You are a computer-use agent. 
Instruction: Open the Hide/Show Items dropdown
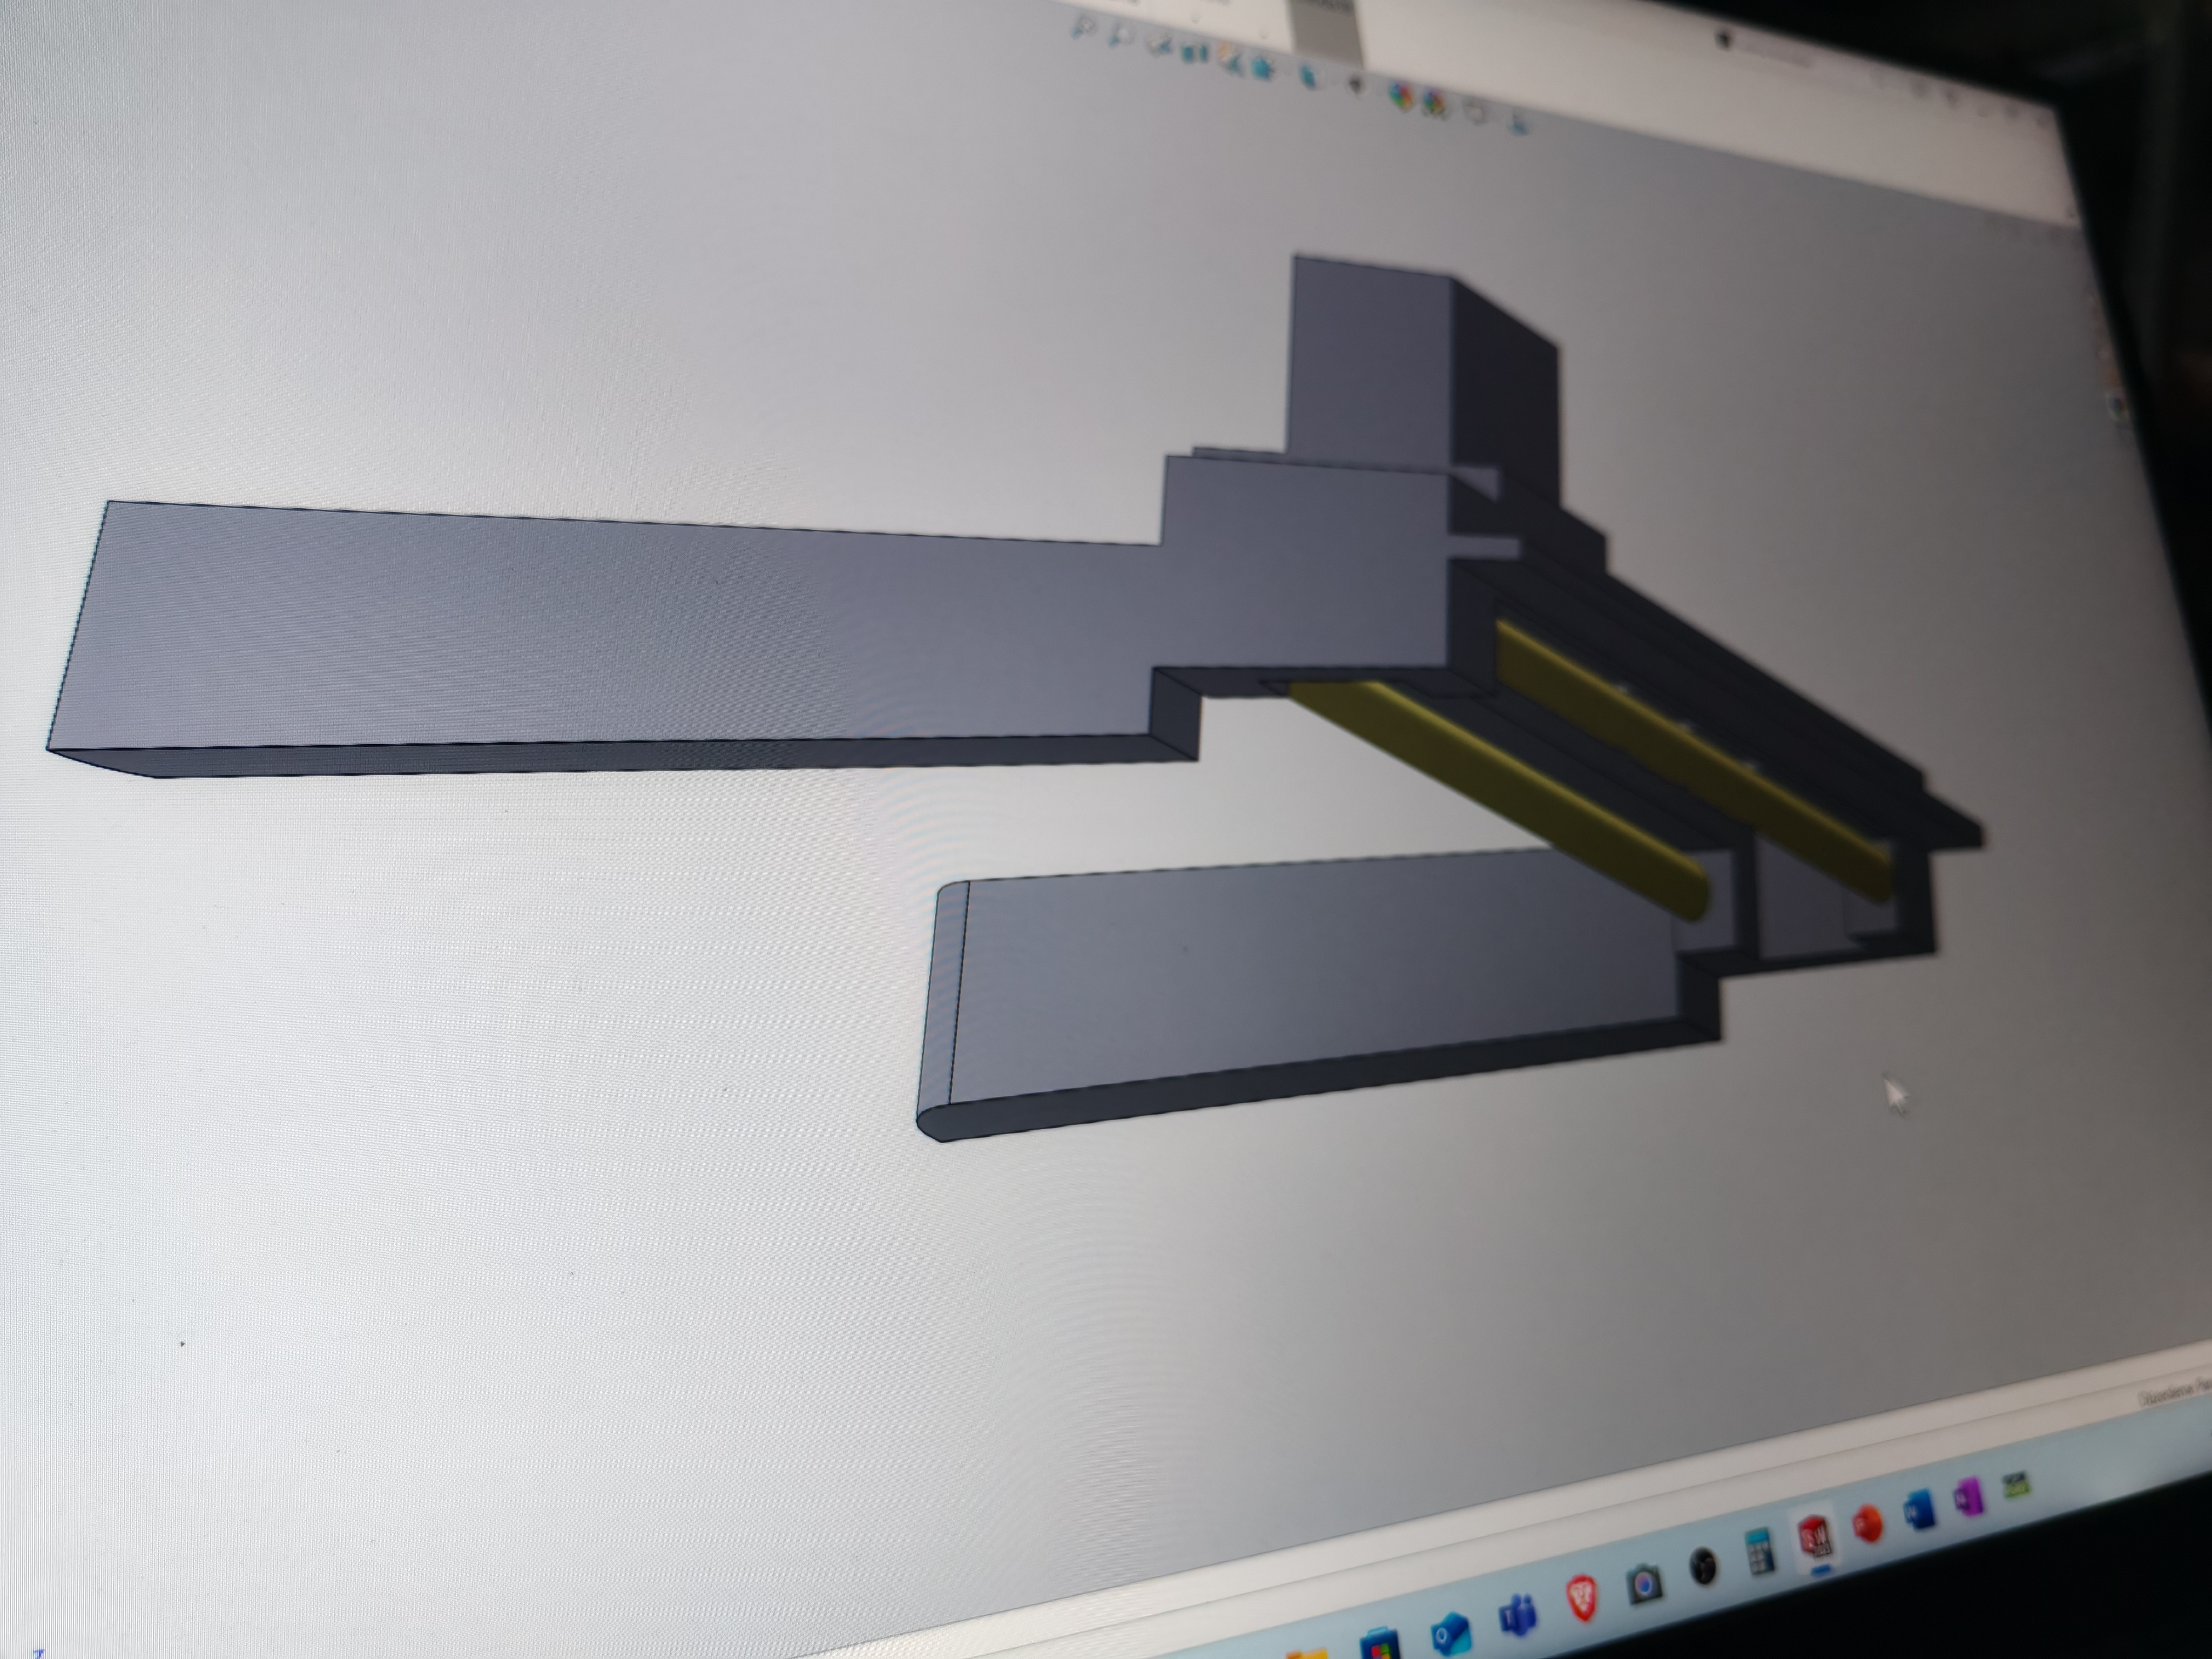coord(1356,85)
